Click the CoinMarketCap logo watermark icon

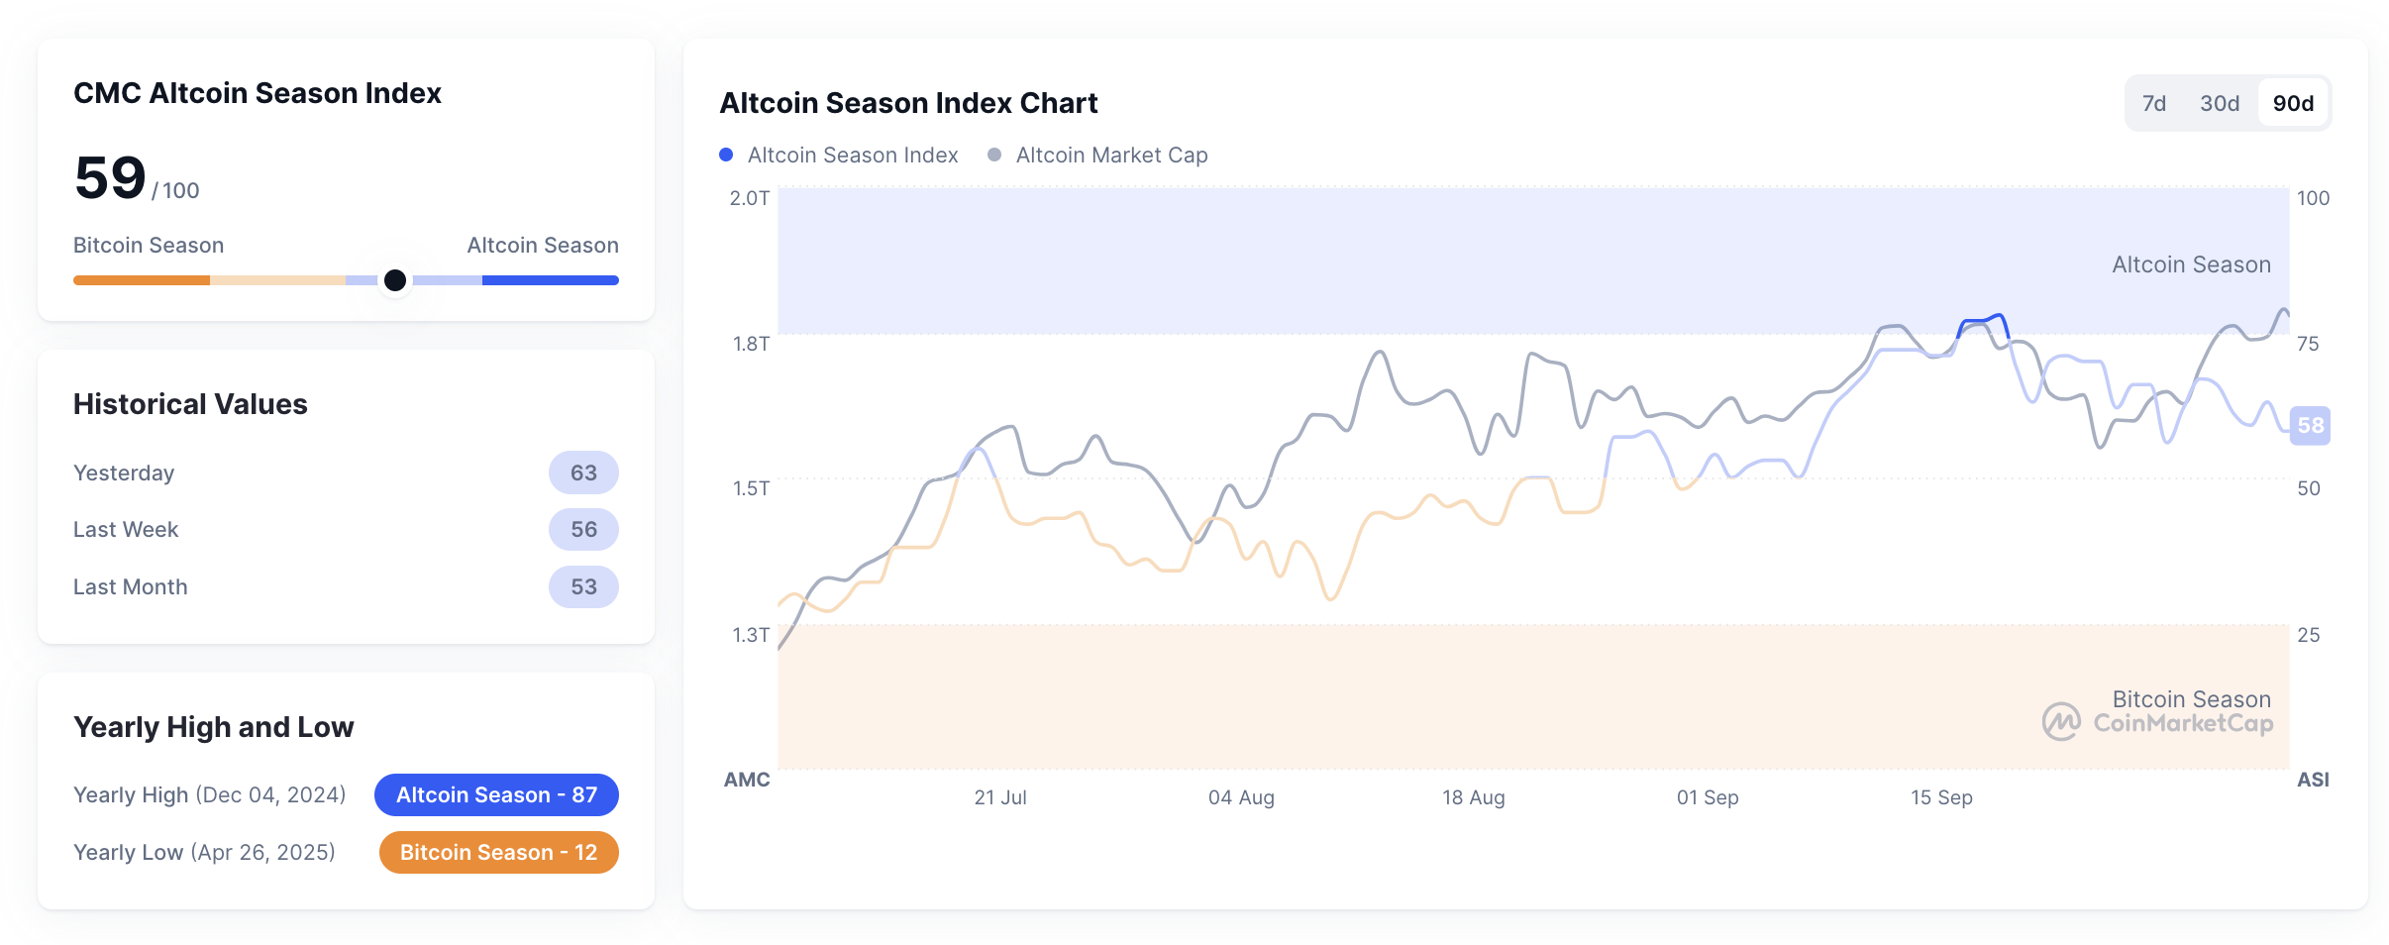pyautogui.click(x=2061, y=721)
